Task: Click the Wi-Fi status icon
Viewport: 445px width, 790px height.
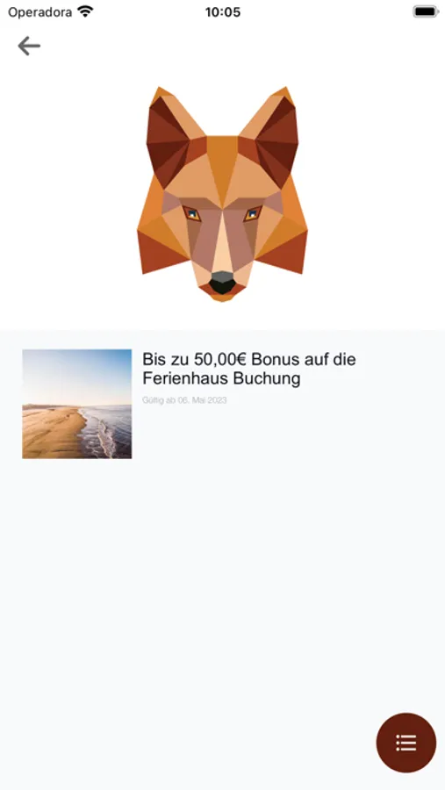Action: point(86,11)
